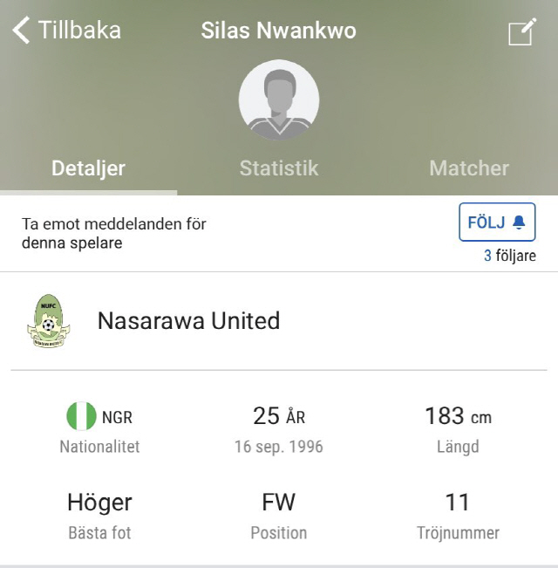Image resolution: width=558 pixels, height=568 pixels.
Task: Select the Detaljer tab
Action: point(88,168)
